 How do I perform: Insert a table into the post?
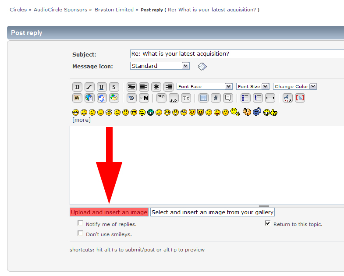point(203,98)
